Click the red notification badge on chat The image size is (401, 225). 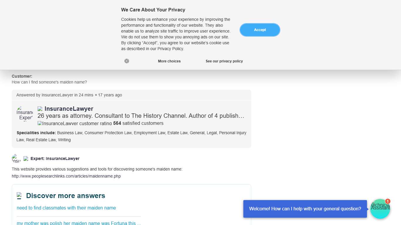[388, 201]
